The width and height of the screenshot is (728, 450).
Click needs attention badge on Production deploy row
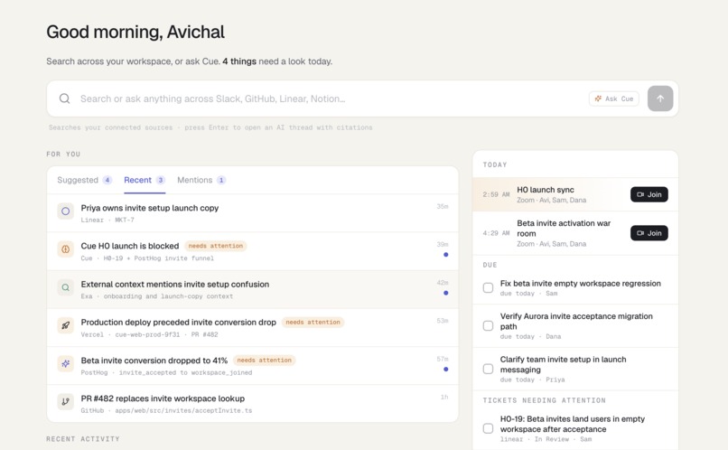click(x=313, y=323)
